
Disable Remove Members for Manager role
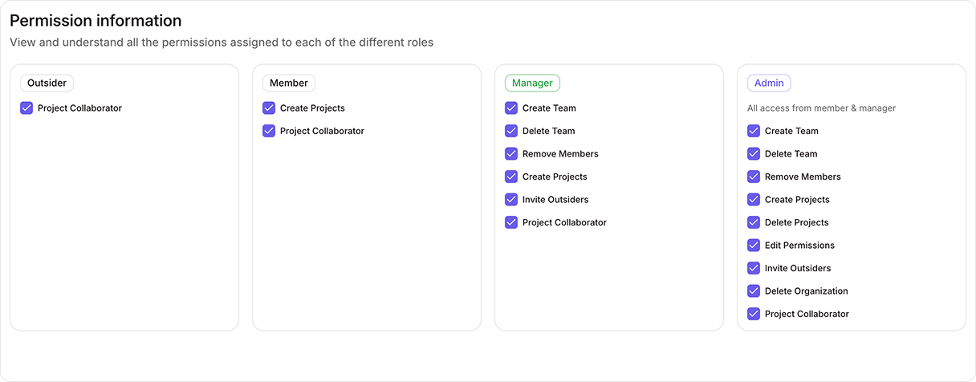pyautogui.click(x=511, y=154)
